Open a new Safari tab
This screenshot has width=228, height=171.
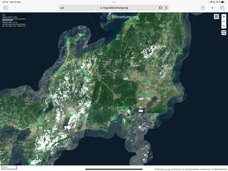click(212, 8)
